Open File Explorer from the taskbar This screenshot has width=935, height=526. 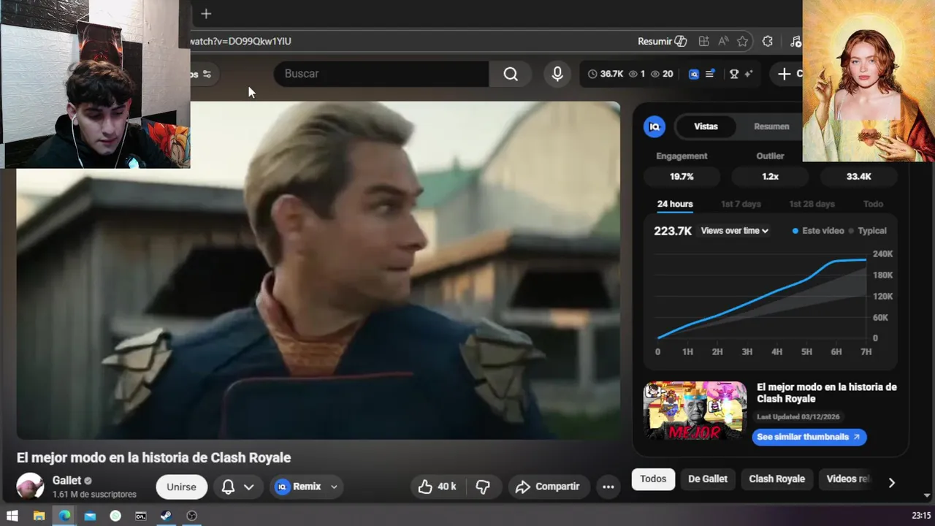click(39, 516)
